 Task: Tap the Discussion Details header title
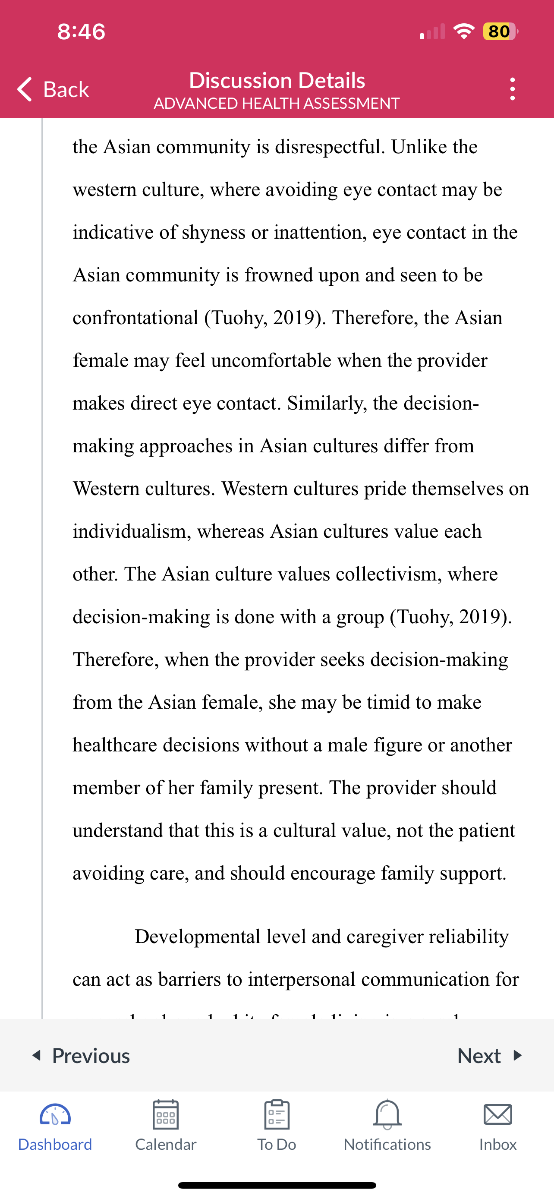277,80
